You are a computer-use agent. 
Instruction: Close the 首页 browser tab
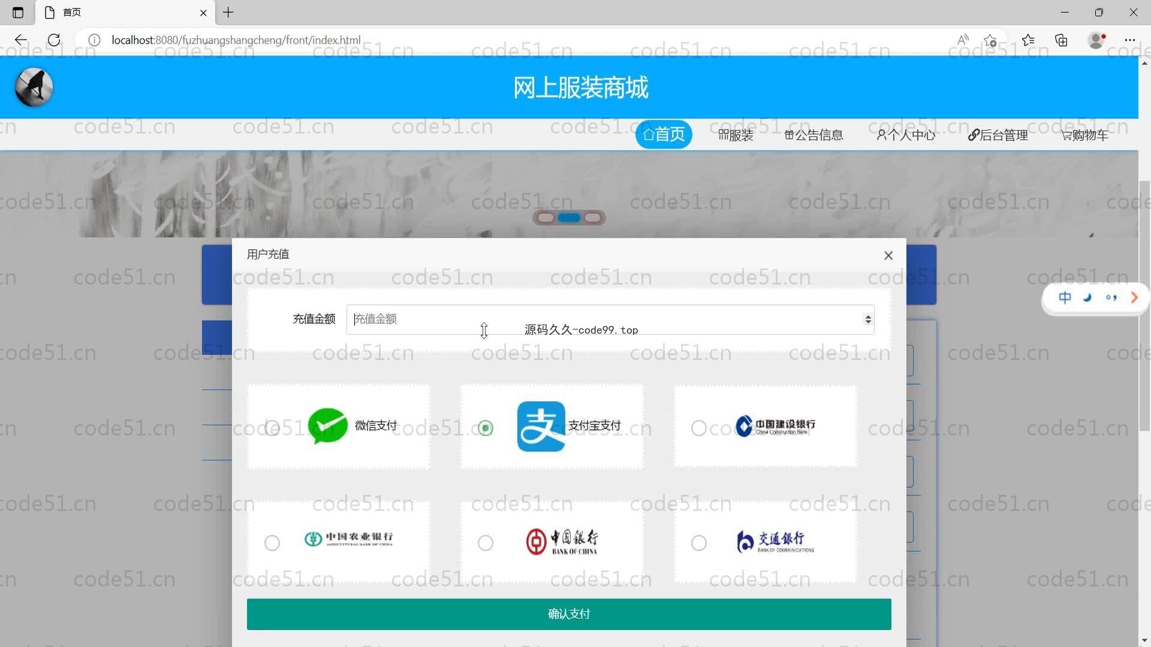203,13
